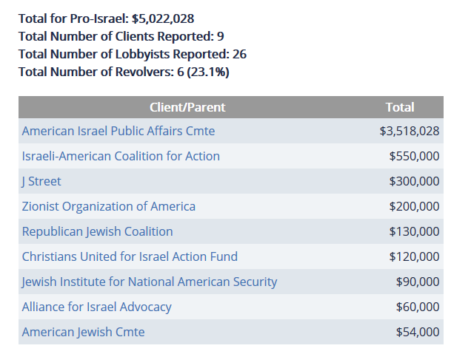
Task: Select Alliance for Israel Advocacy link
Action: (96, 307)
